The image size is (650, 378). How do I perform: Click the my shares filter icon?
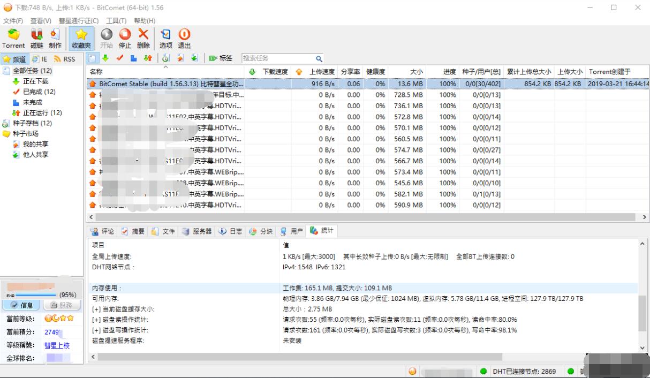181,58
